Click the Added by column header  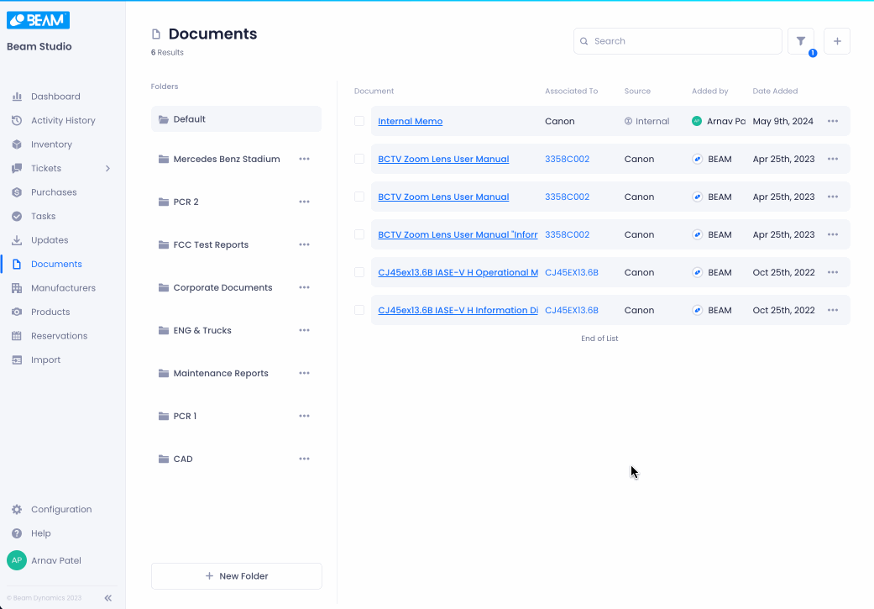pos(709,91)
